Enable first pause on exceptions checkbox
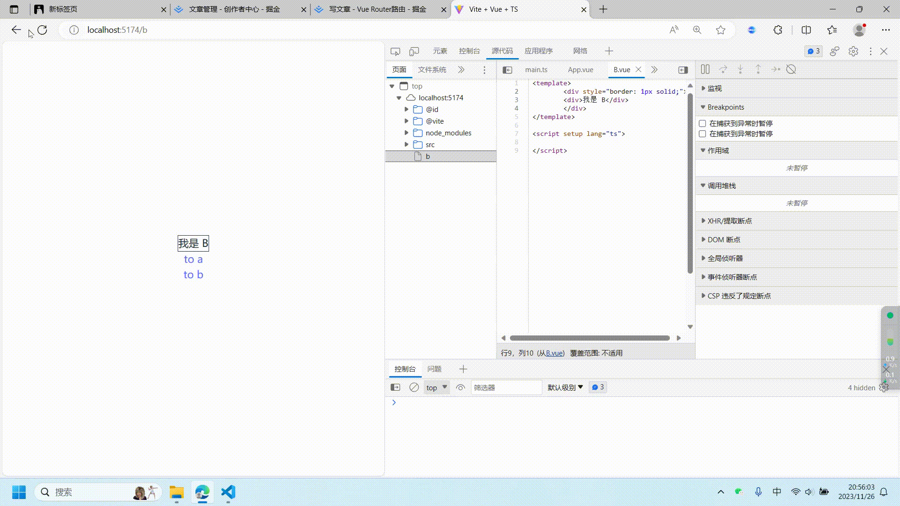Viewport: 900px width, 506px height. (x=702, y=124)
